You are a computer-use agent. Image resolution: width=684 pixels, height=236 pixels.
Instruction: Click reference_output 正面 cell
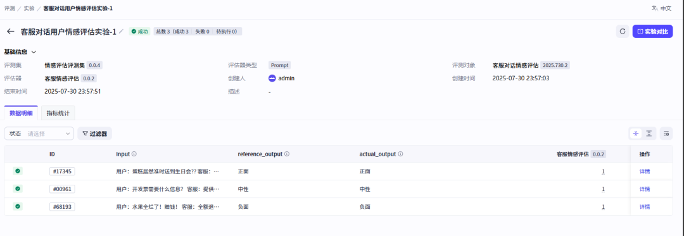coord(243,171)
